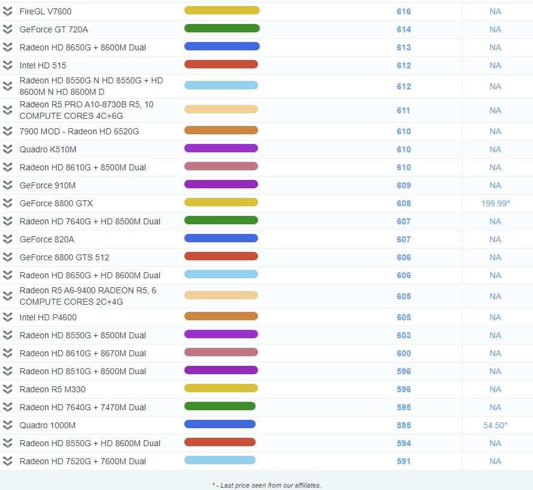This screenshot has width=533, height=490.
Task: Expand the FireGL V7600 row chevron
Action: click(x=7, y=11)
